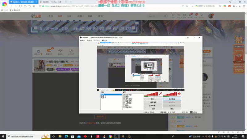
Task: Enable the fourth source checkbox in OBS
Action: click(124, 101)
